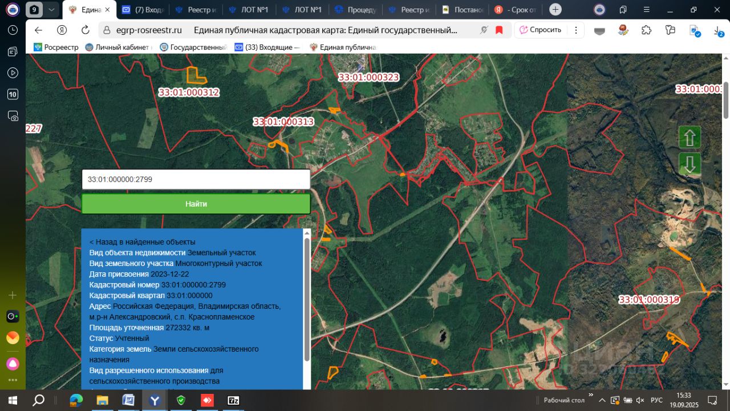The image size is (730, 411).
Task: Open Microsoft Word from the taskbar
Action: tap(128, 400)
